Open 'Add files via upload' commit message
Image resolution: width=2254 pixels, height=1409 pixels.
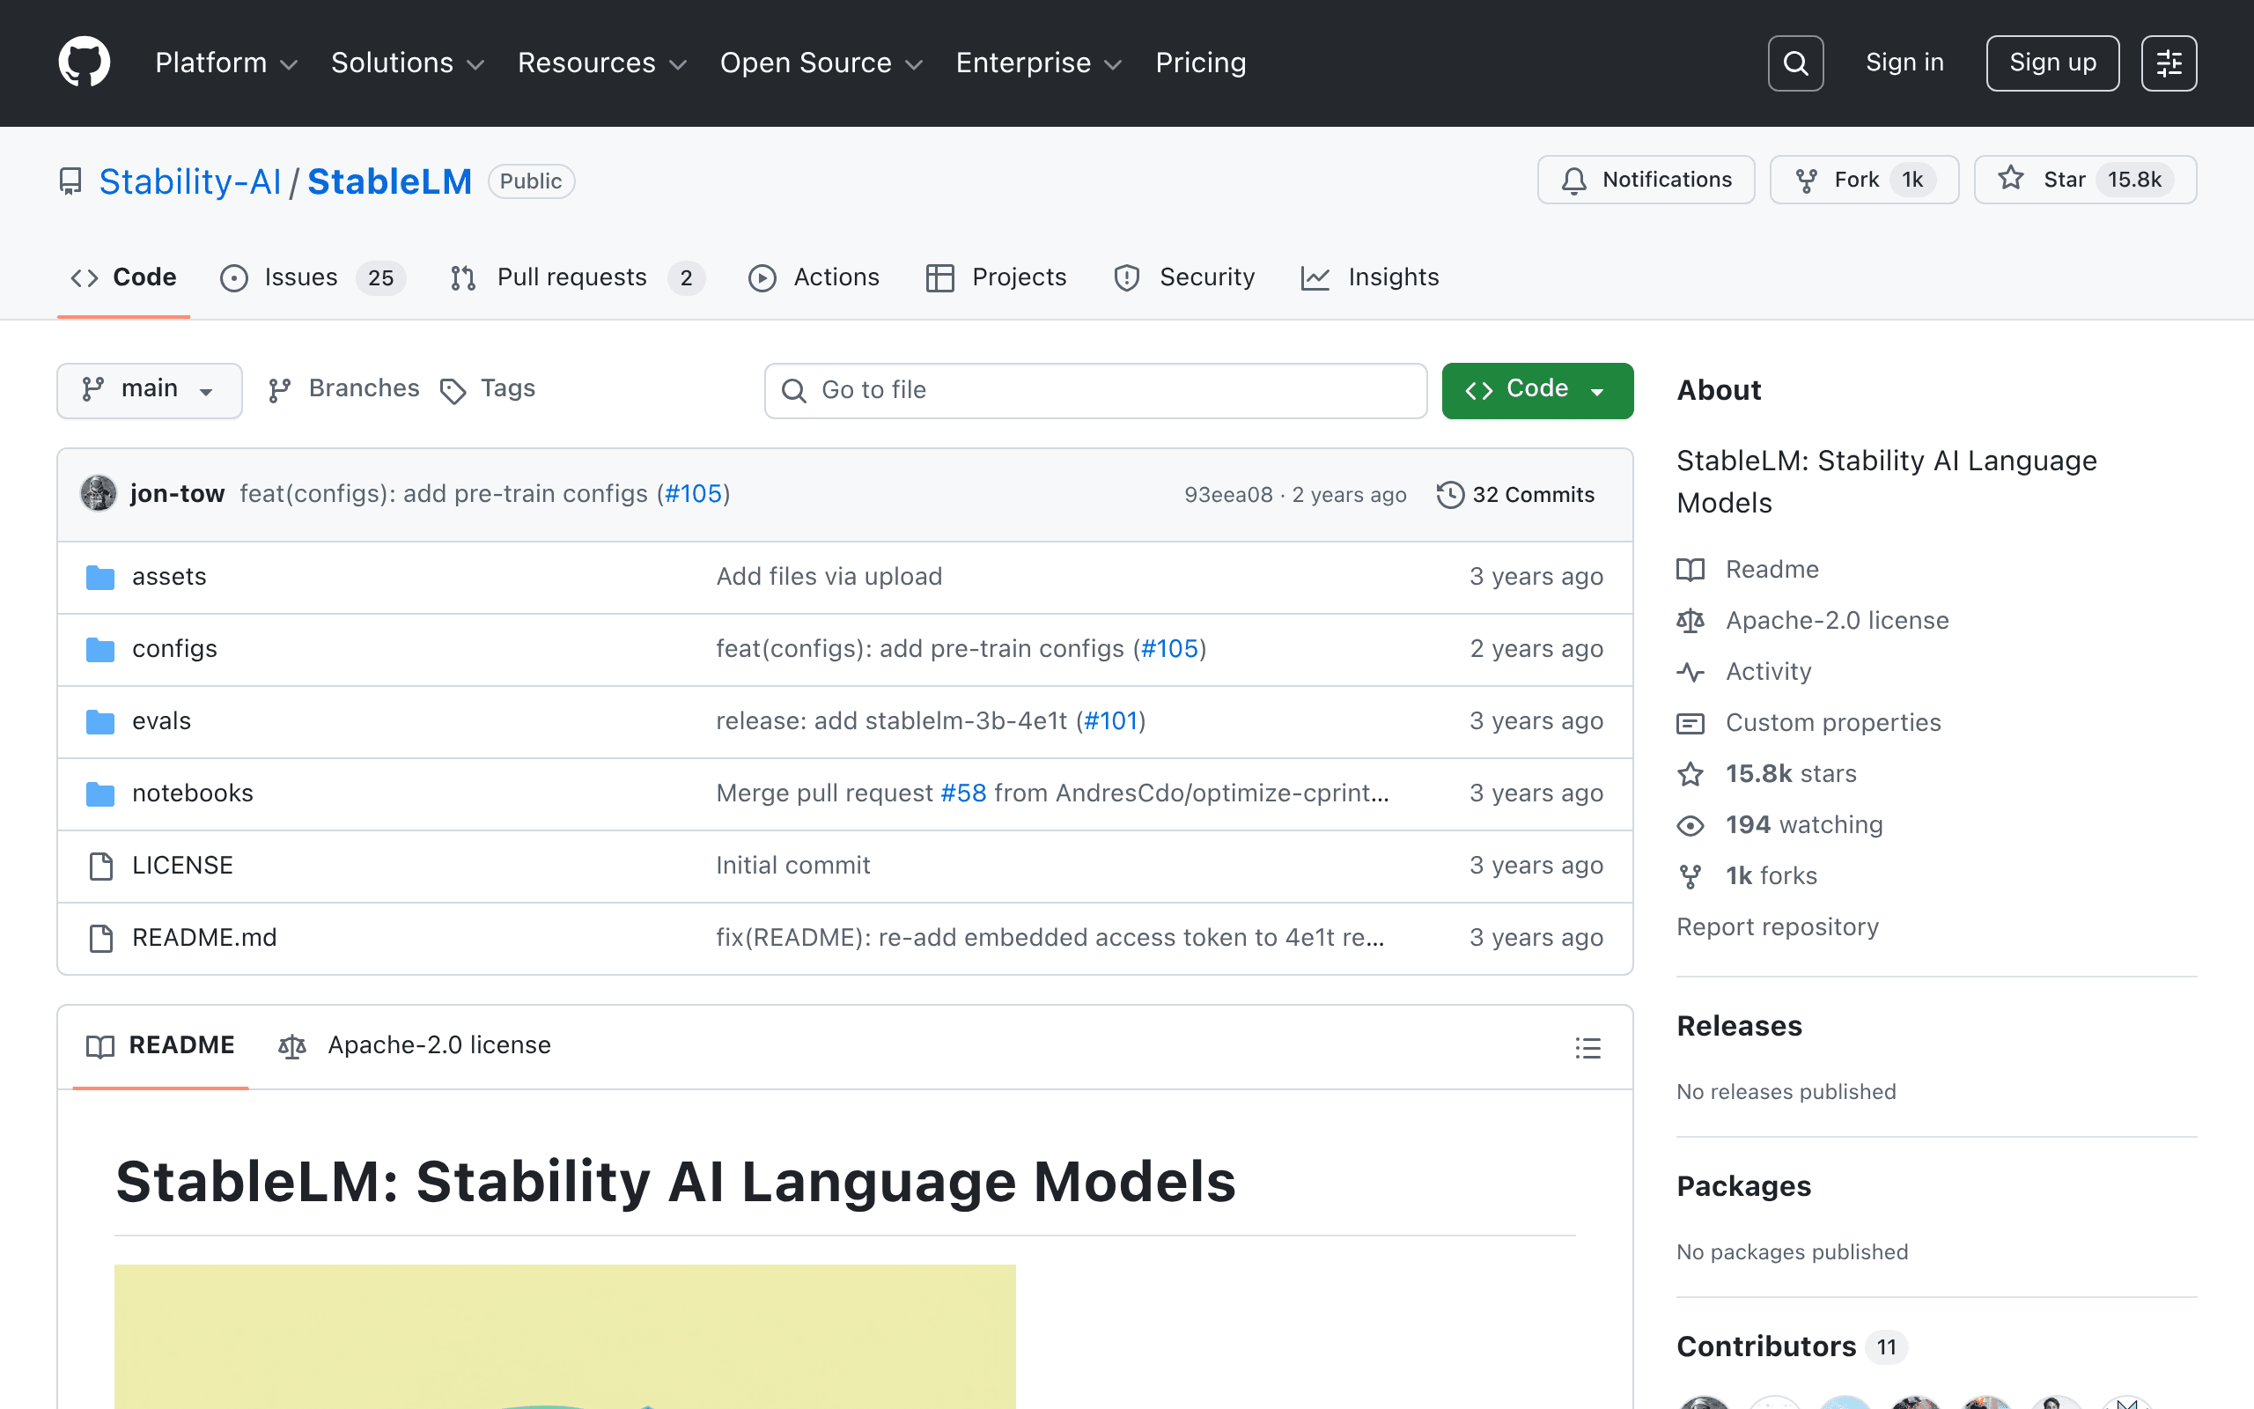pyautogui.click(x=829, y=577)
